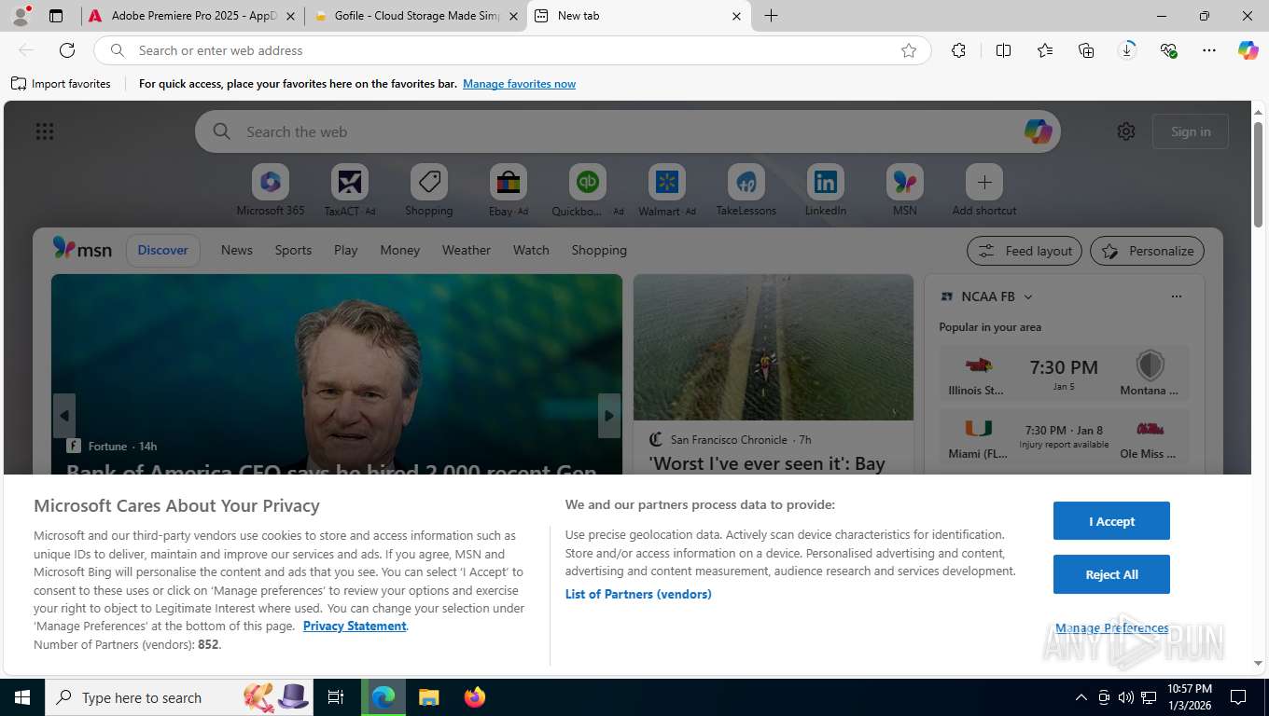1269x716 pixels.
Task: Open the Collections icon
Action: [1086, 50]
